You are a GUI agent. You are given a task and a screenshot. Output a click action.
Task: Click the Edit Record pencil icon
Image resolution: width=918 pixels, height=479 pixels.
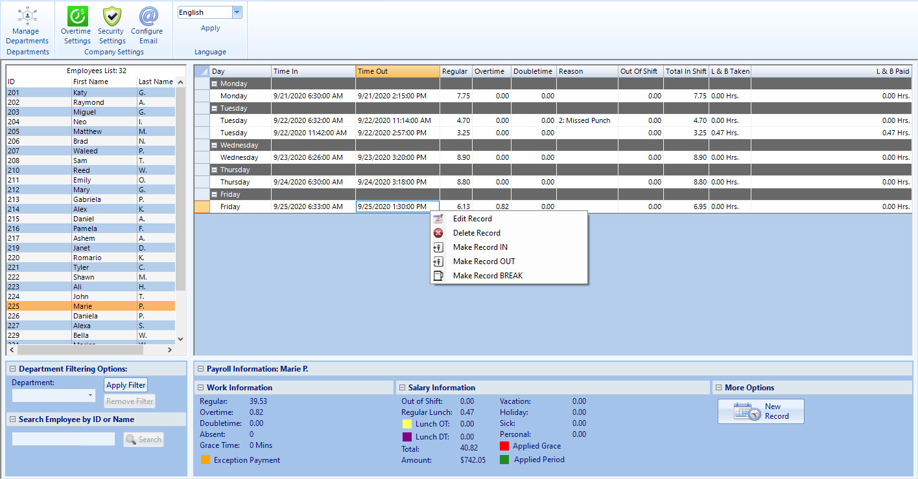coord(438,219)
